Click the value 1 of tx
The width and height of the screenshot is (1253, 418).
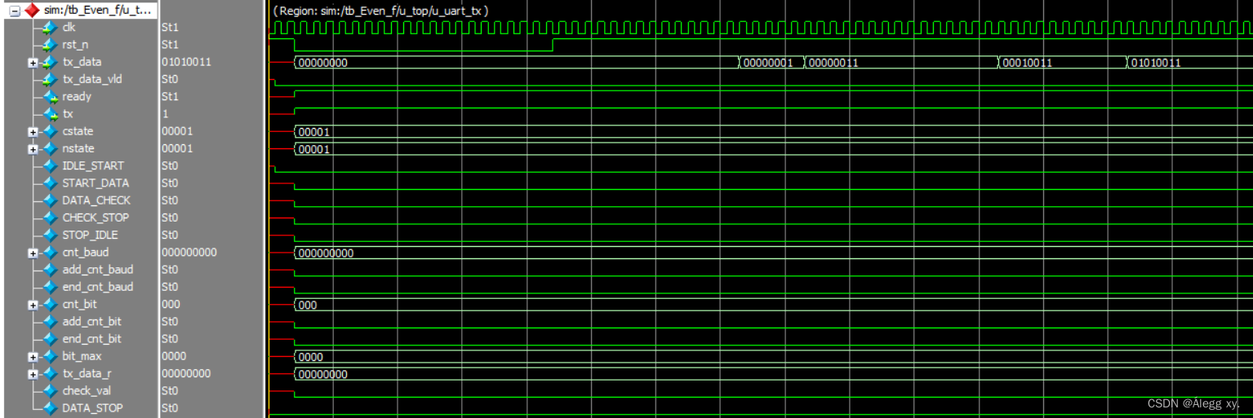pyautogui.click(x=165, y=114)
